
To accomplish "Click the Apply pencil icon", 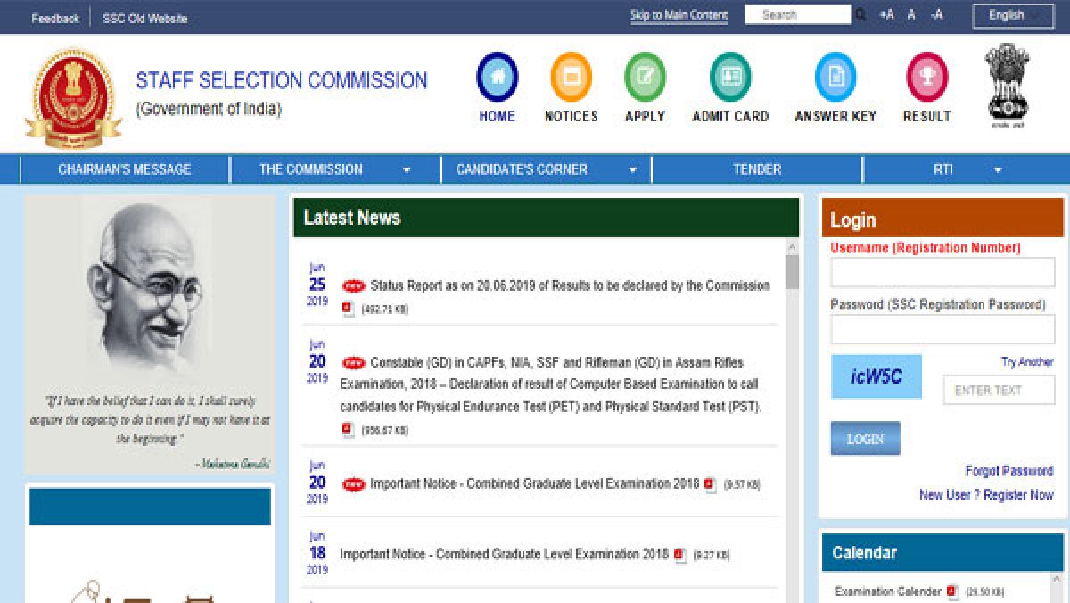I will (645, 77).
